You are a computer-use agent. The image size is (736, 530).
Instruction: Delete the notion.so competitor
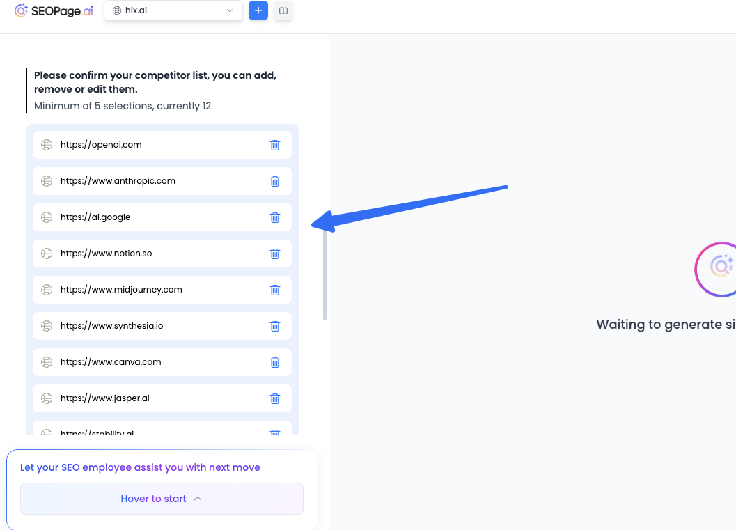[275, 254]
